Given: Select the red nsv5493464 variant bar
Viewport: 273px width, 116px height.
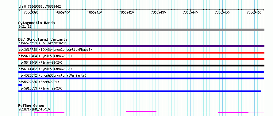Looking at the screenshot, I should [x=141, y=59].
